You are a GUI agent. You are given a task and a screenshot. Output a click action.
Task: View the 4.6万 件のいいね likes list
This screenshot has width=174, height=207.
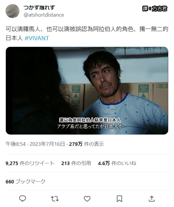tap(117, 163)
